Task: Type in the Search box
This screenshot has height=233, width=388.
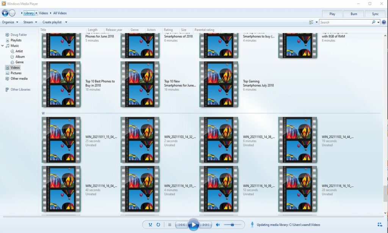Action: (345, 22)
